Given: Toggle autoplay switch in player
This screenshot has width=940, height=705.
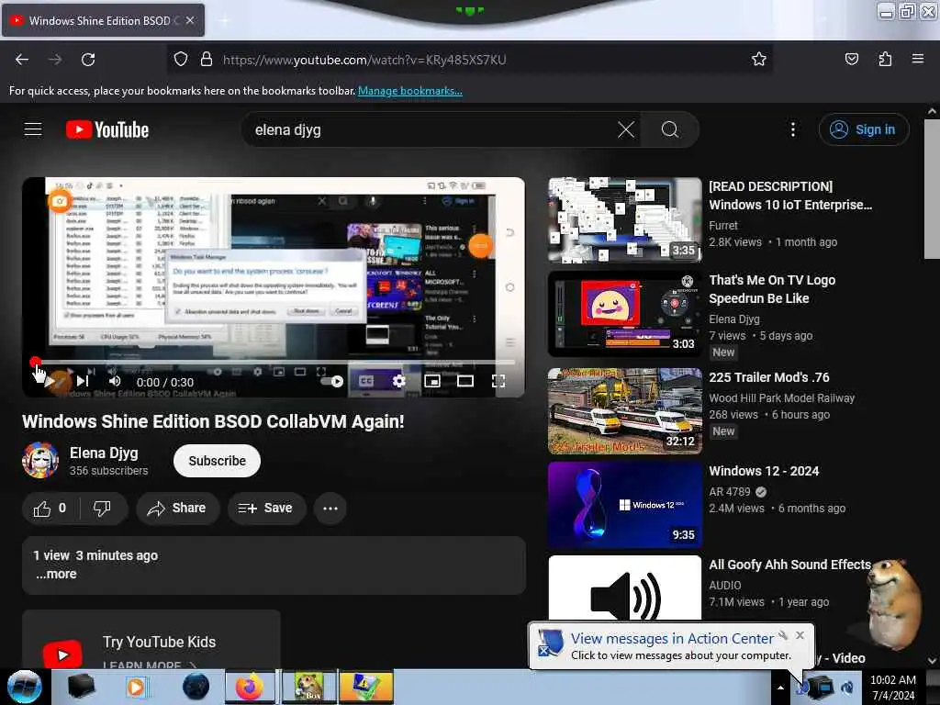Looking at the screenshot, I should pos(331,381).
